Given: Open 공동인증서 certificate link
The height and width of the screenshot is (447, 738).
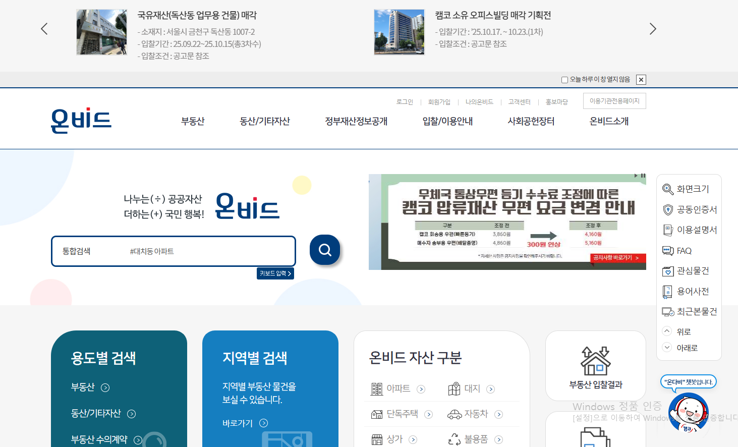Looking at the screenshot, I should coord(690,209).
